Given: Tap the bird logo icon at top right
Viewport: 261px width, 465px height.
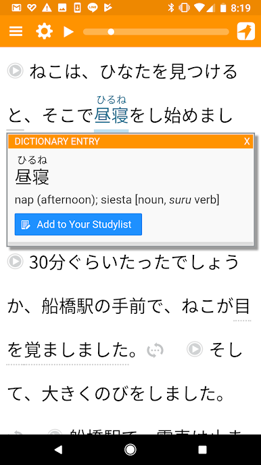Looking at the screenshot, I should (x=246, y=31).
